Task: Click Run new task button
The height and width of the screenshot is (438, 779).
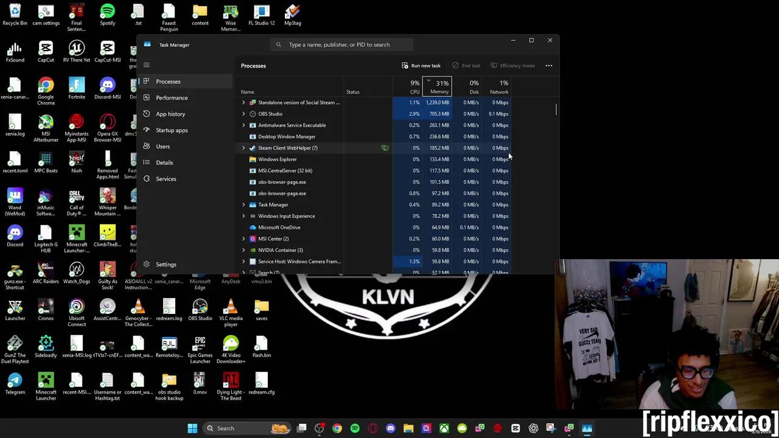Action: [x=421, y=66]
